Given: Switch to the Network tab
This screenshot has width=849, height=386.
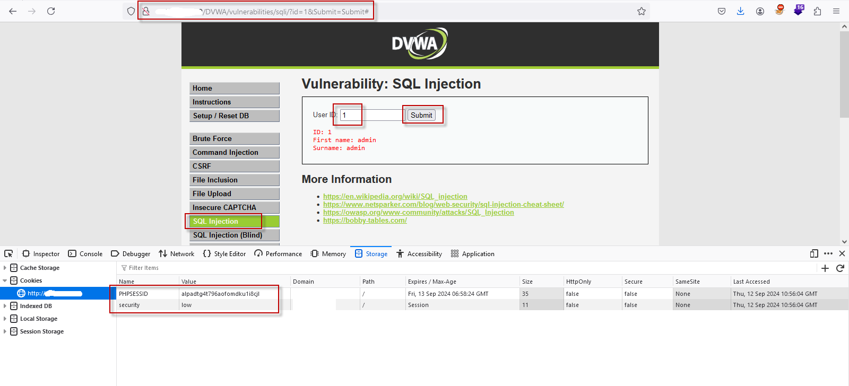Looking at the screenshot, I should click(177, 254).
